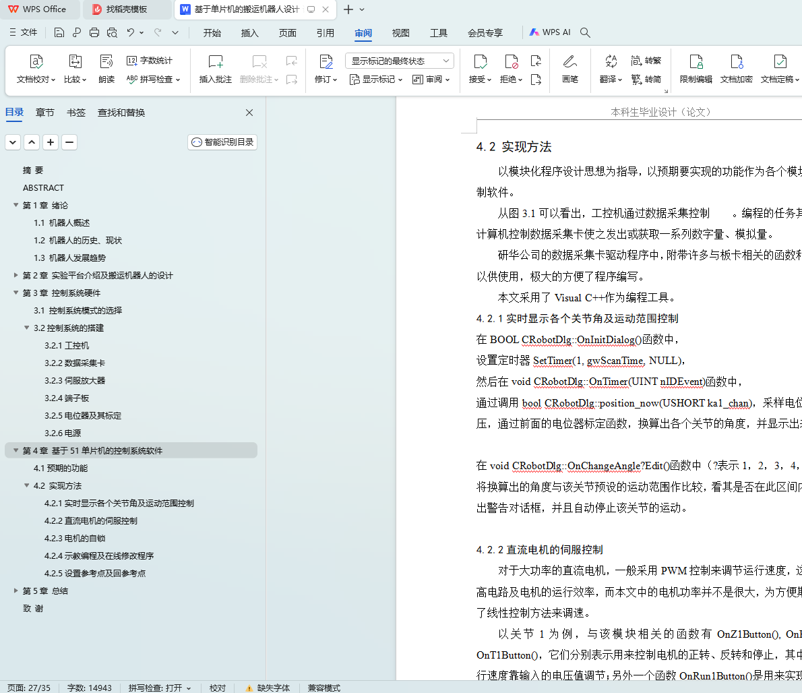Viewport: 802px width, 693px height.
Task: Click the 智能识别目录 button
Action: [222, 142]
